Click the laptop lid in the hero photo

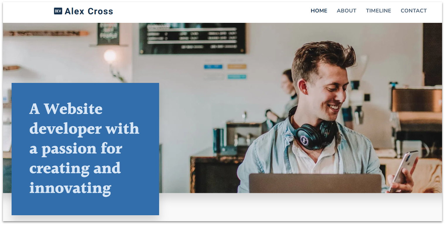click(x=315, y=183)
